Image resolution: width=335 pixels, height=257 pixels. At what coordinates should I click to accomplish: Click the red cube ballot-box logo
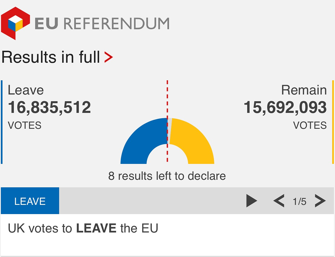15,23
